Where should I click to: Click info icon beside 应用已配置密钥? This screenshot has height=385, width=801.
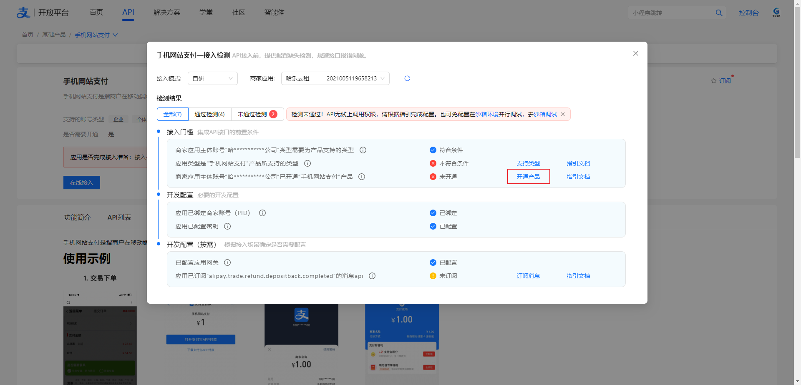coord(227,226)
